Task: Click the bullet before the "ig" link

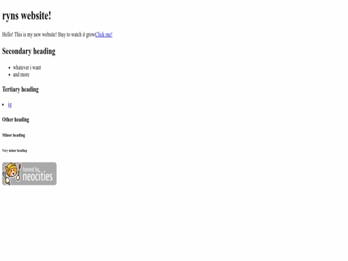Action: (3, 105)
